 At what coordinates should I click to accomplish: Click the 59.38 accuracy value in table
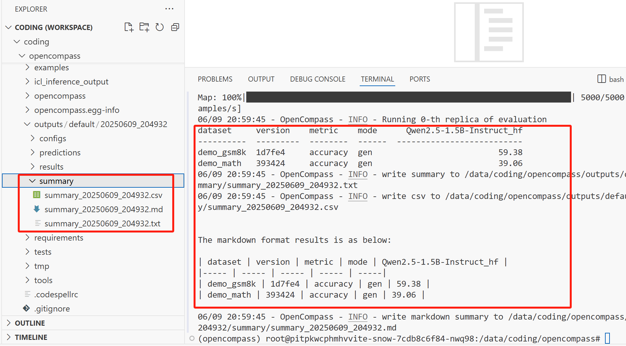click(510, 152)
